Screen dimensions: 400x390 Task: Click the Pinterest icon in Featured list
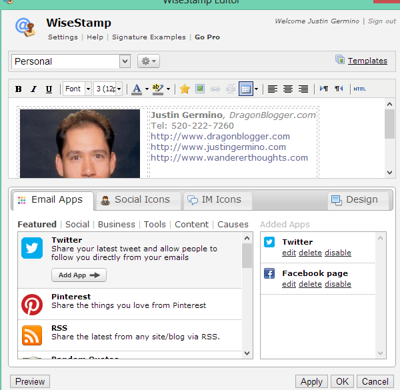(32, 305)
